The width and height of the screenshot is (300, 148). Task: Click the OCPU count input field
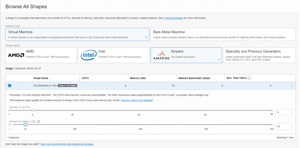pos(283,112)
